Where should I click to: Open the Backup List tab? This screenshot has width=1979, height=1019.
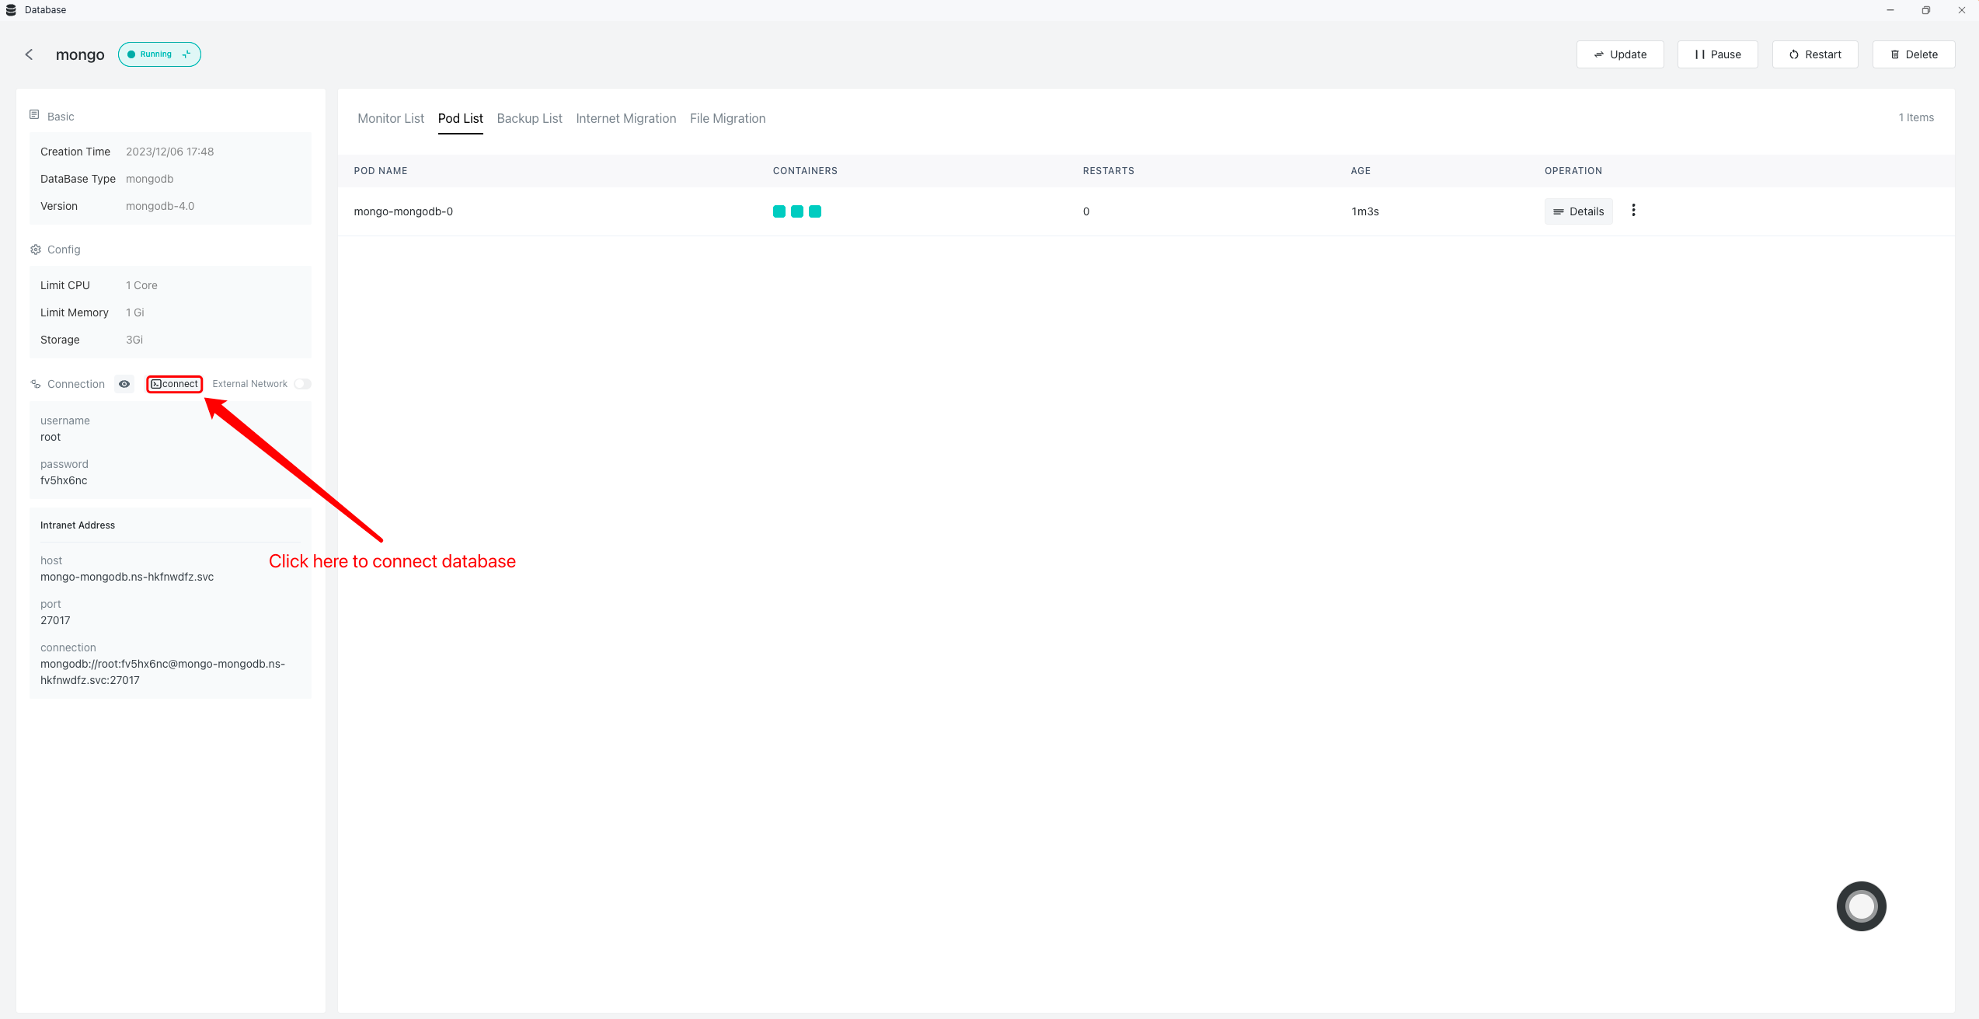point(529,118)
